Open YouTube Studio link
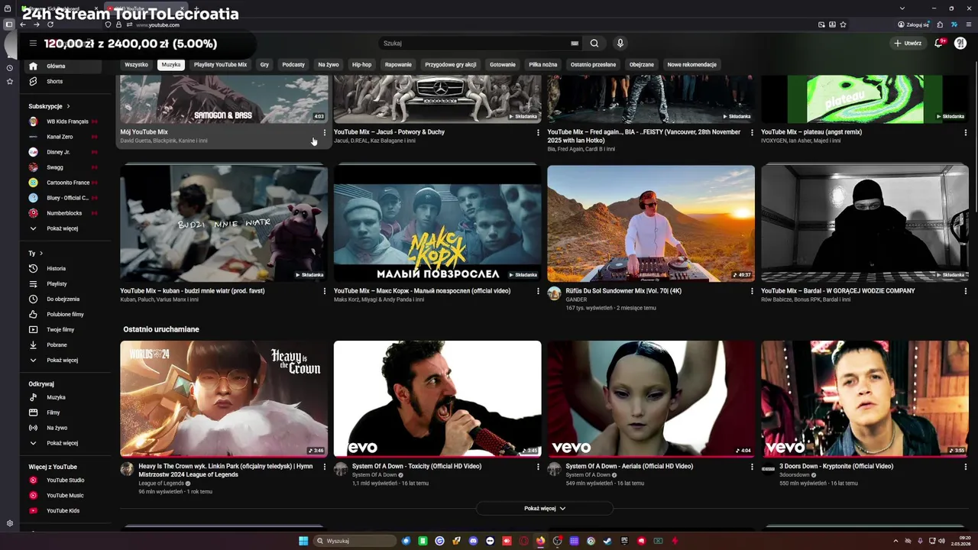The image size is (978, 550). (x=63, y=480)
